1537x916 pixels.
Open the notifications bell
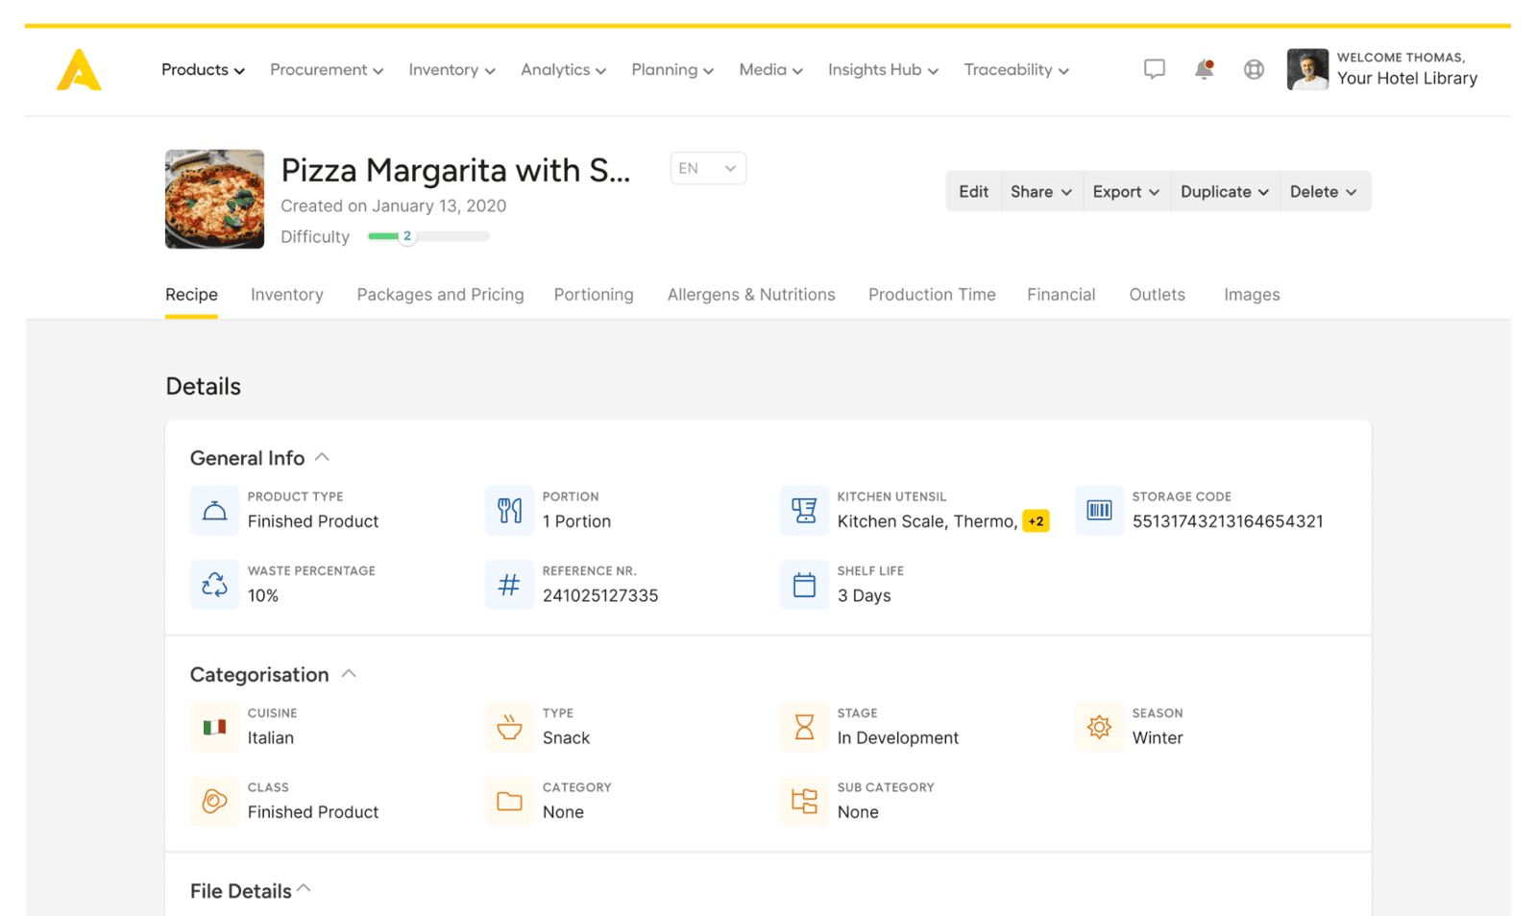[x=1204, y=69]
